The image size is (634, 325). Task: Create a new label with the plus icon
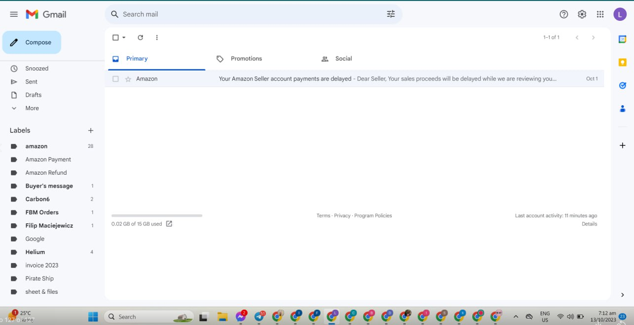[91, 130]
